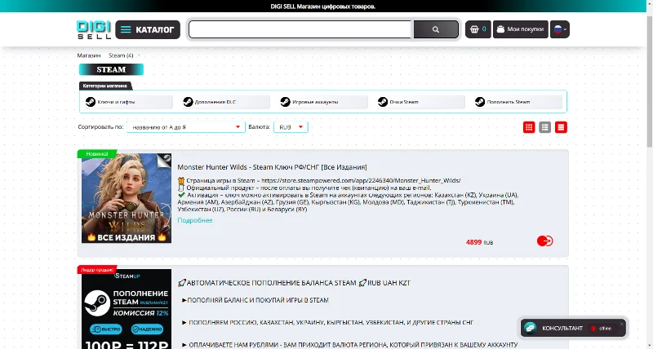Open the shopping cart icon

(478, 29)
